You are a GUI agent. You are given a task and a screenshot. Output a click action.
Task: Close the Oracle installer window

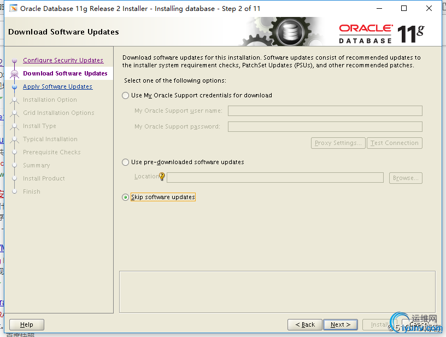click(429, 9)
